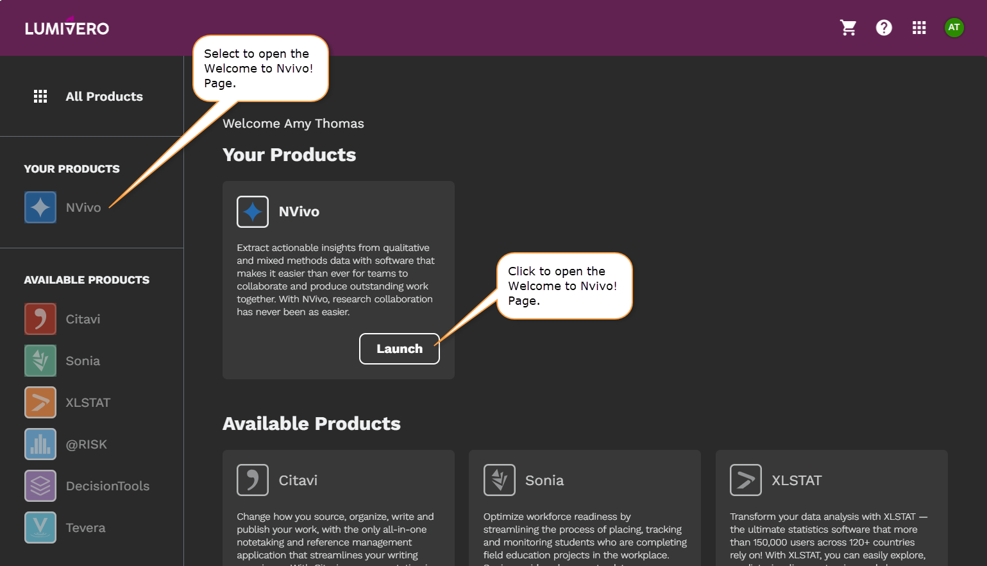Image resolution: width=987 pixels, height=566 pixels.
Task: Click the 'Your Products' main heading
Action: point(289,155)
